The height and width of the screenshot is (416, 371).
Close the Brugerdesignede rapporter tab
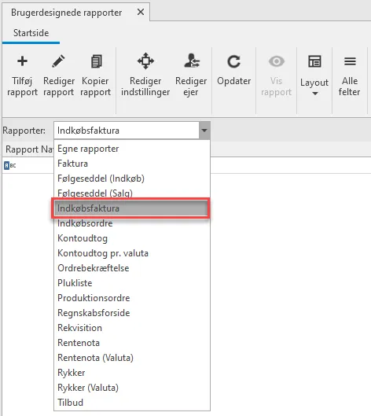[141, 12]
